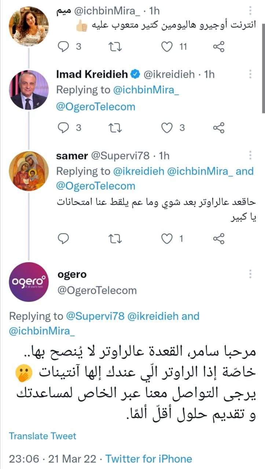Share samer's tweet
Image resolution: width=265 pixels, height=469 pixels.
tap(218, 239)
